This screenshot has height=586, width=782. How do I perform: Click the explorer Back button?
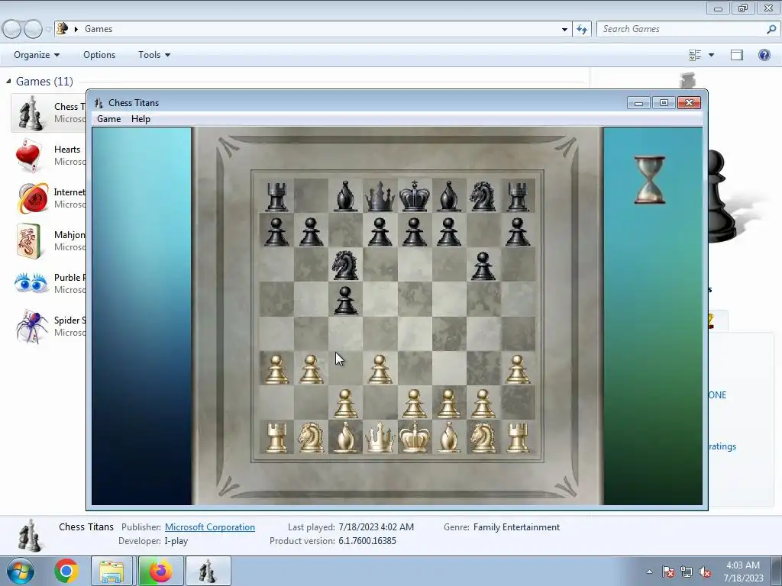(x=11, y=30)
